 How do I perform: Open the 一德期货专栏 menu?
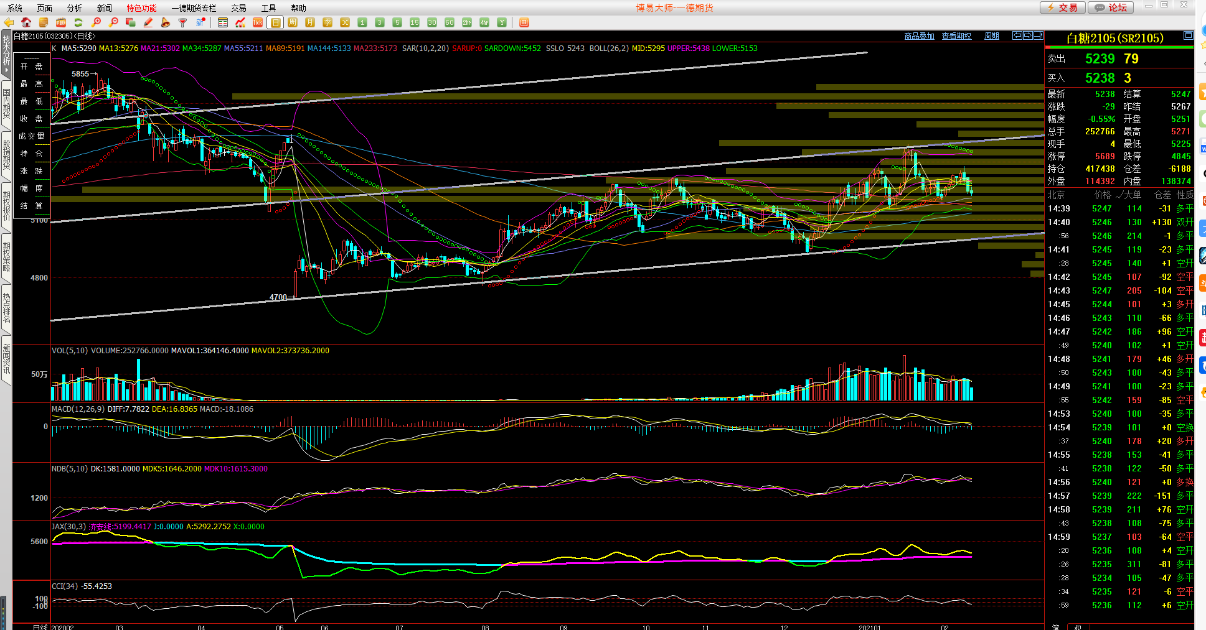click(194, 8)
